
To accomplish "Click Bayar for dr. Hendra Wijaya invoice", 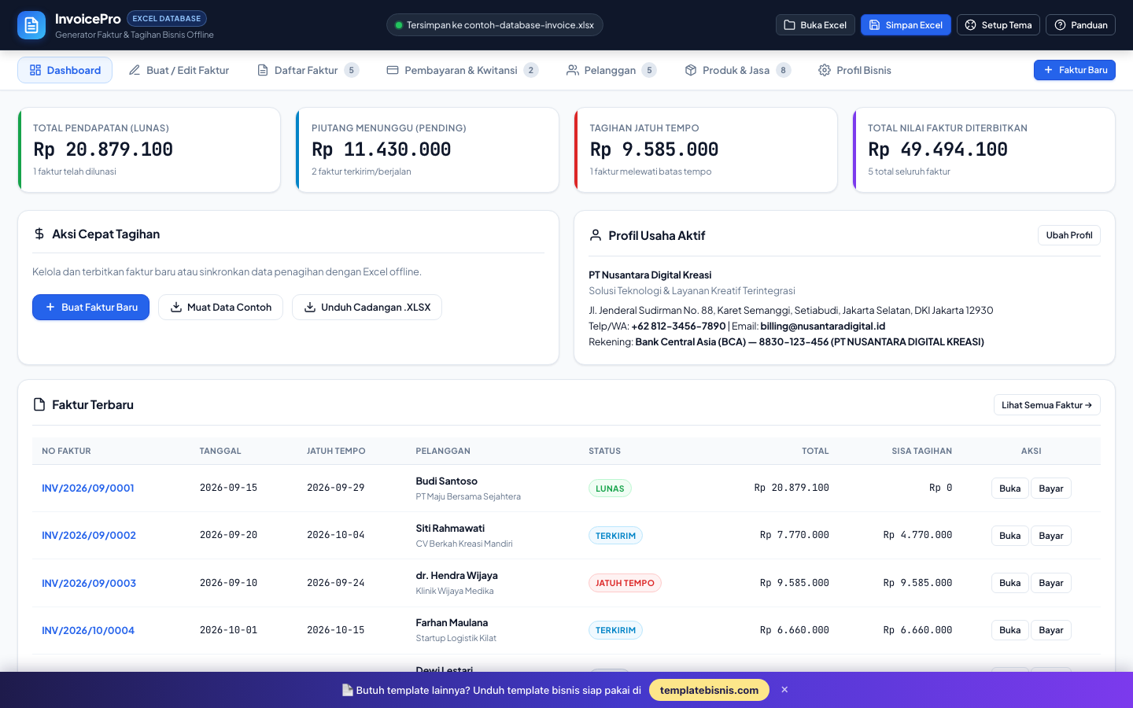I will (x=1051, y=583).
